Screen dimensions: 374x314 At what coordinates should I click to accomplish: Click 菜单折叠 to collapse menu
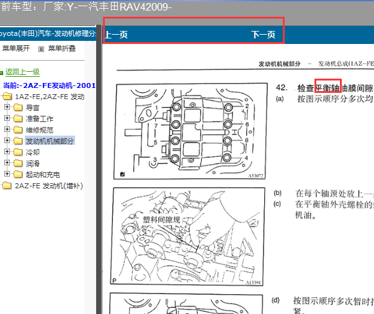62,48
